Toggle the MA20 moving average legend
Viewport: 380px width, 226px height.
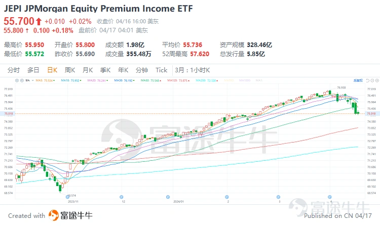[98, 80]
